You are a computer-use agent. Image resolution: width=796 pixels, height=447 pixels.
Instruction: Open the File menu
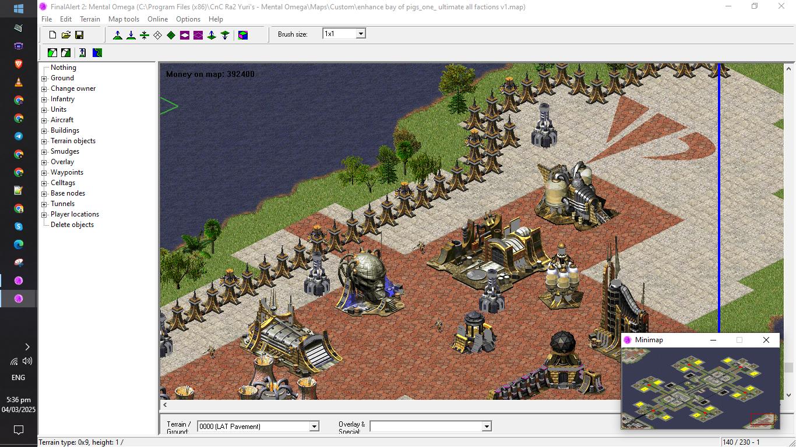[47, 19]
